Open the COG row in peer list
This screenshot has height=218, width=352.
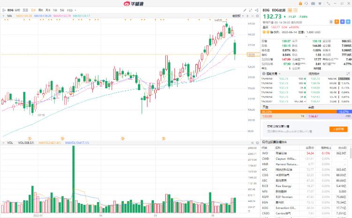[305, 175]
